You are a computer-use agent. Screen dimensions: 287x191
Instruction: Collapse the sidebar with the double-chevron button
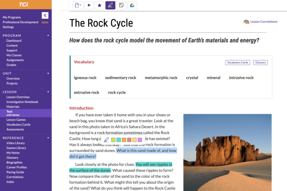click(x=45, y=15)
